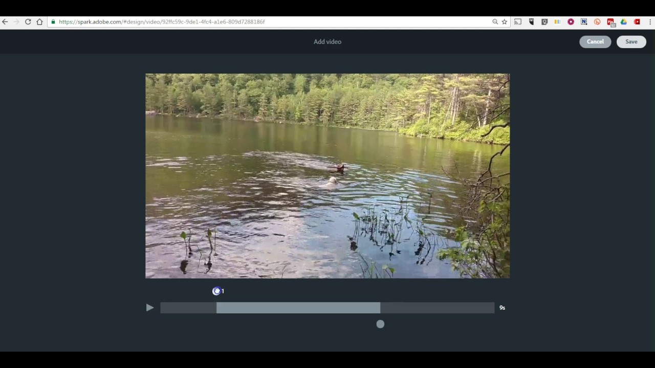Click the secure padlock icon

click(x=53, y=22)
